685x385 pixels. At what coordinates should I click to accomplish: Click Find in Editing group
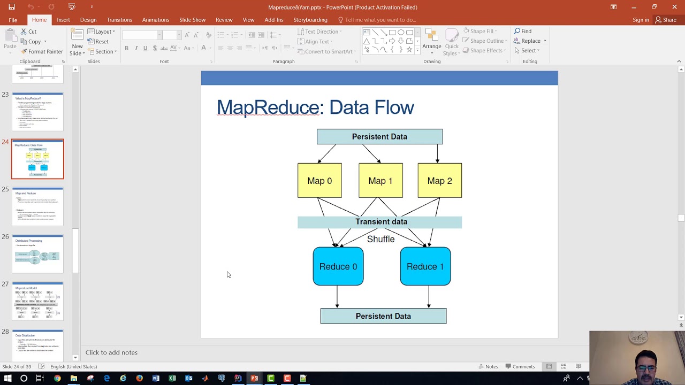pos(523,31)
